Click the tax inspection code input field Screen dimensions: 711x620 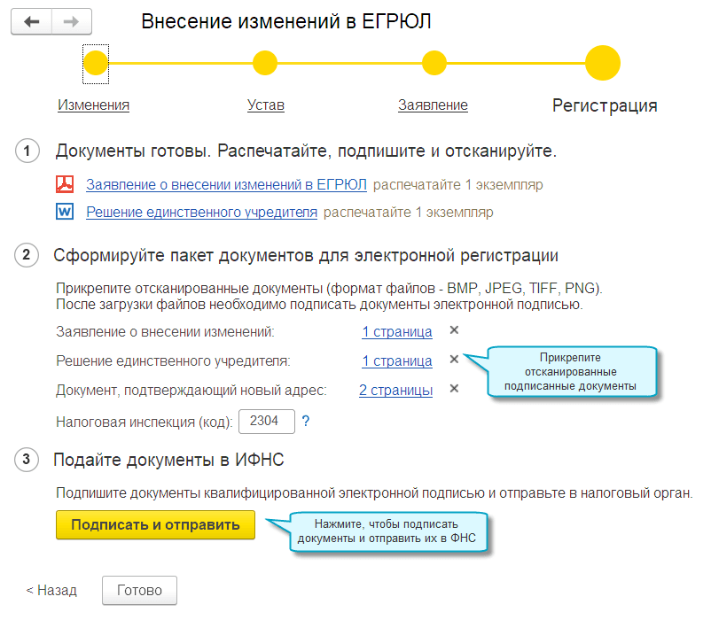(x=266, y=422)
